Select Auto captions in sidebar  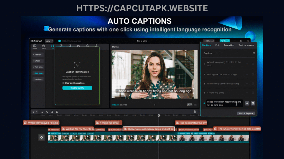[x=38, y=73]
